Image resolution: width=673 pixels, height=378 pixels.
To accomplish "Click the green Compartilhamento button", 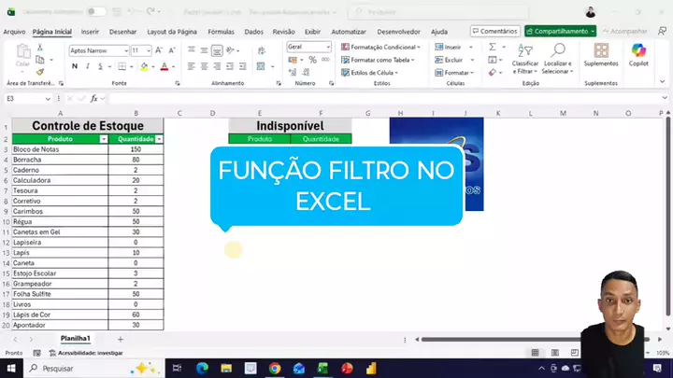I will pos(559,31).
